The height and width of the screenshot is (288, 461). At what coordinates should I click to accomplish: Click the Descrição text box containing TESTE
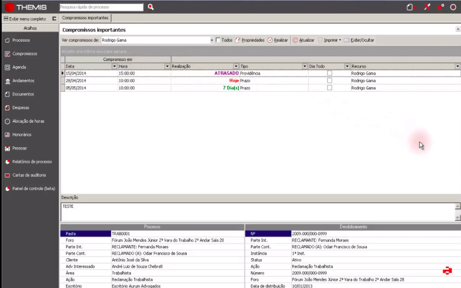(258, 212)
